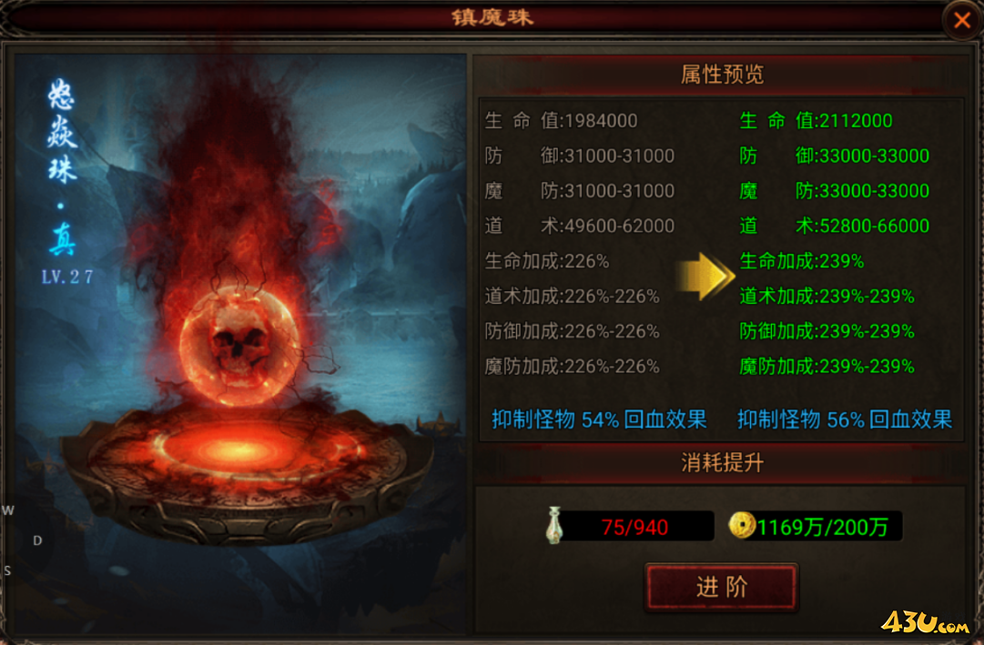Click the potion bottle material icon

pyautogui.click(x=554, y=525)
